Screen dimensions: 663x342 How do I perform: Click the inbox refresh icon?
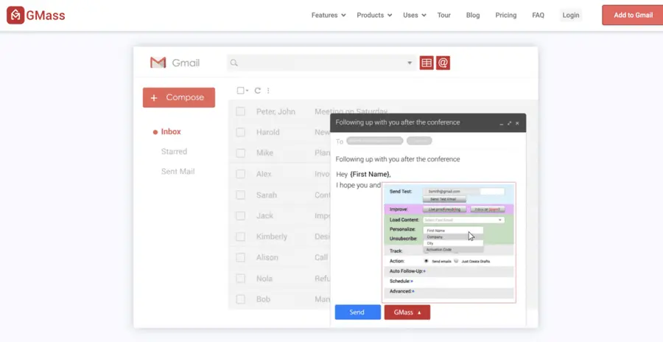click(258, 91)
